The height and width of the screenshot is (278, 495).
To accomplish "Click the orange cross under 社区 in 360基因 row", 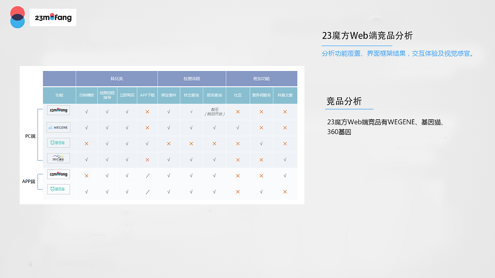I will tap(238, 160).
